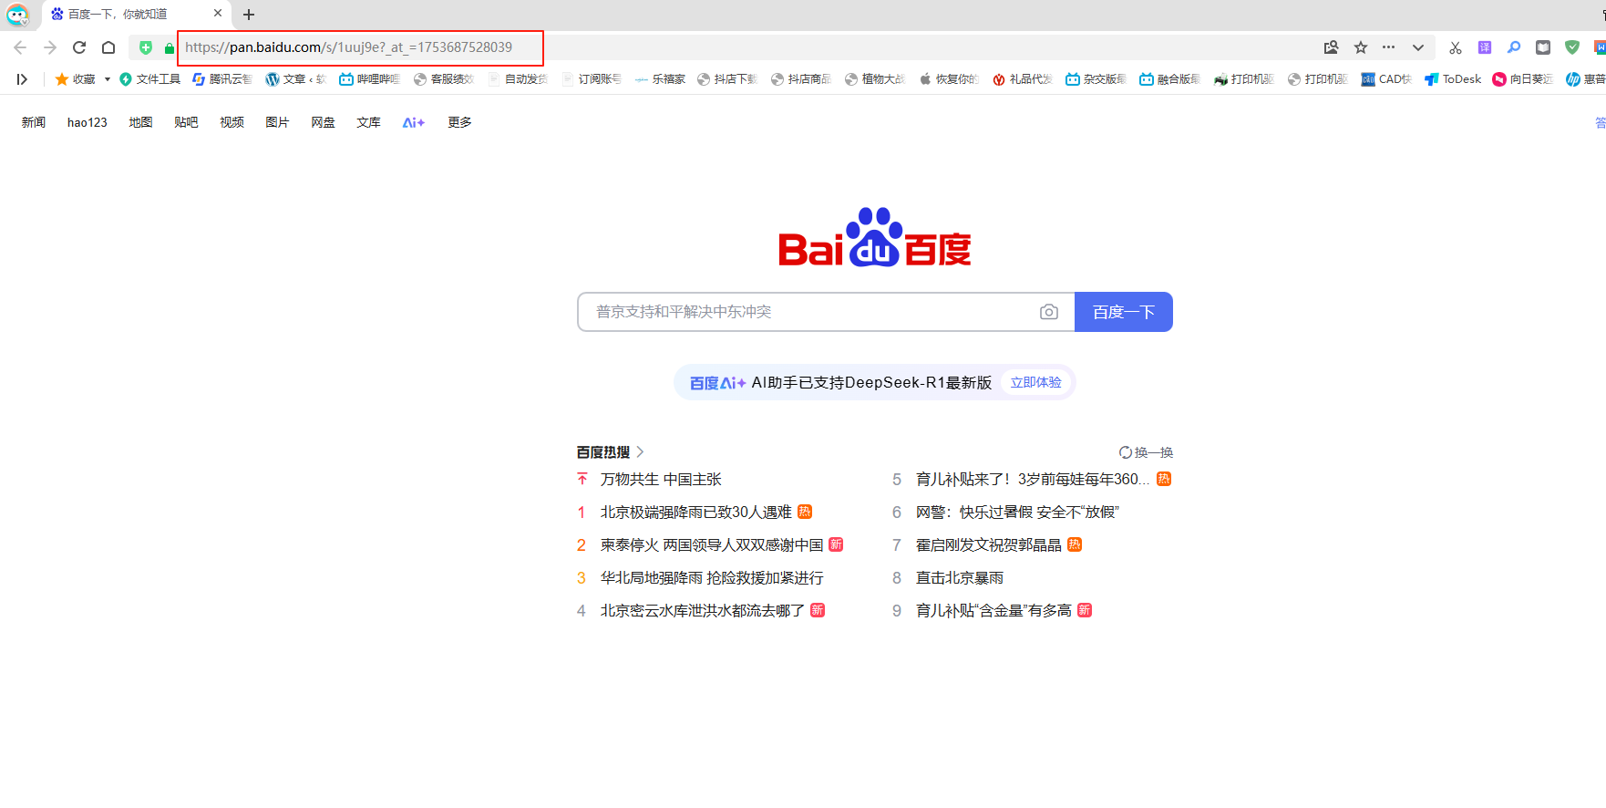Click the camera image-search icon in search box
The height and width of the screenshot is (808, 1606).
click(1049, 312)
